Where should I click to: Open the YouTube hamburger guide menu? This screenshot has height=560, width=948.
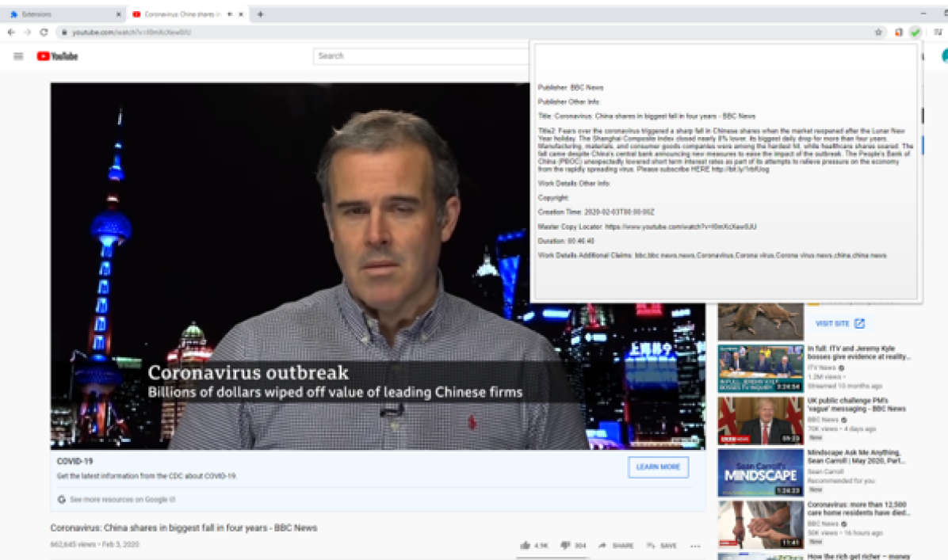(x=18, y=56)
